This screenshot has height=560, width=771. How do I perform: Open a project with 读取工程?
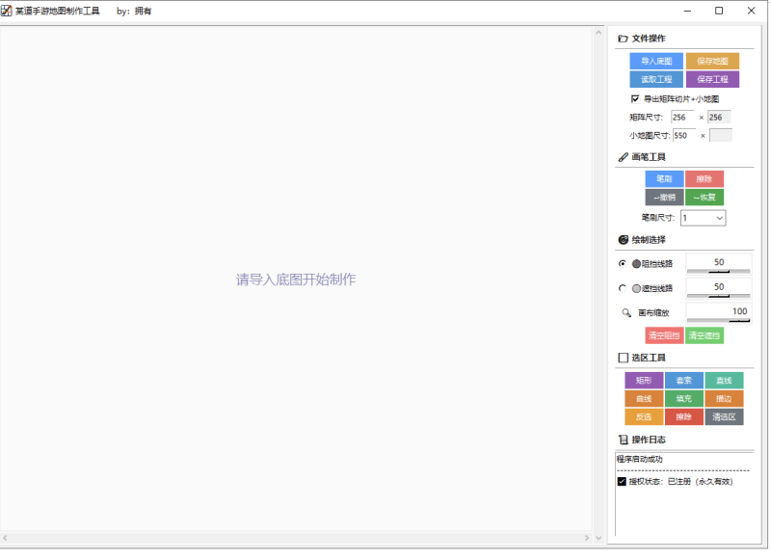tap(656, 79)
